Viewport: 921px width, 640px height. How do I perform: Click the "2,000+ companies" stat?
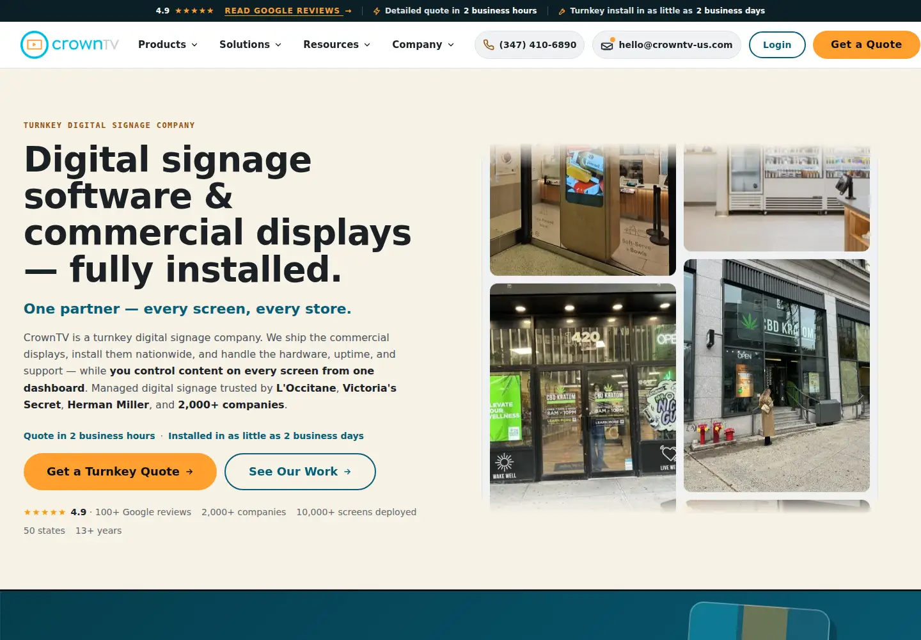coord(244,512)
